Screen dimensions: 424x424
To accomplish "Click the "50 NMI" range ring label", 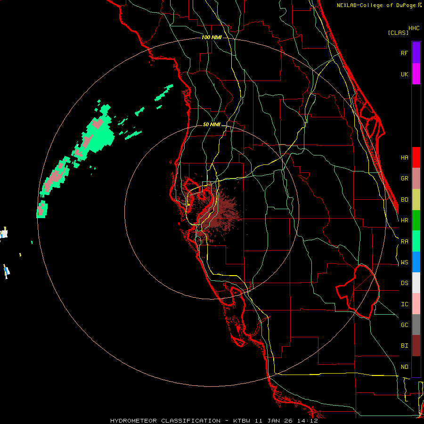I will coord(212,125).
